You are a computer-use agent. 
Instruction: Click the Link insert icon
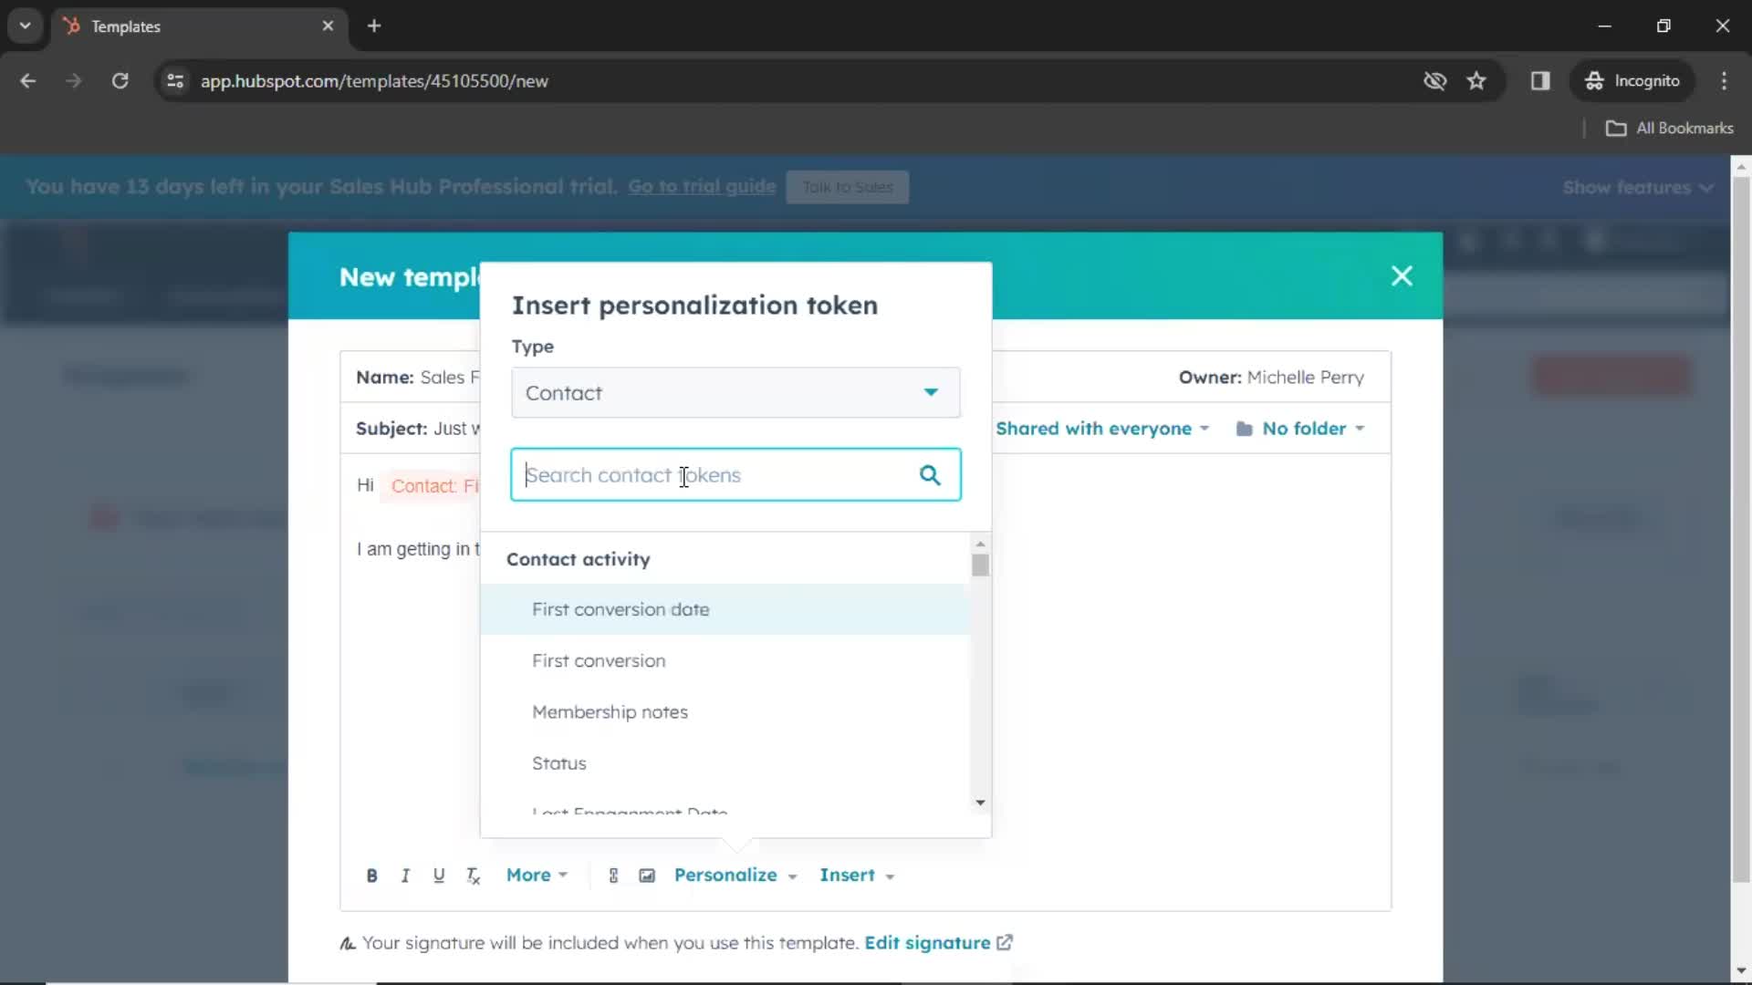click(612, 875)
